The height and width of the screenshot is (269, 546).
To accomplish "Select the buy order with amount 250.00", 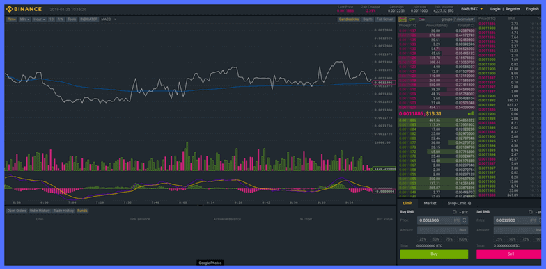I will 437,179.
